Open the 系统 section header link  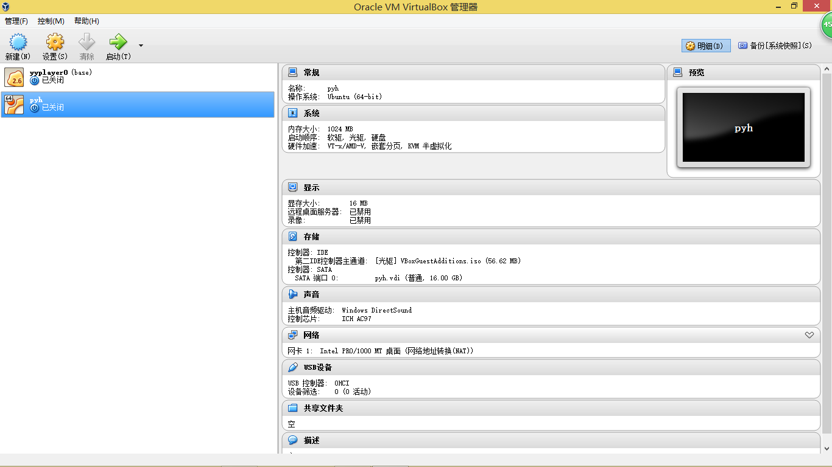pyautogui.click(x=311, y=113)
